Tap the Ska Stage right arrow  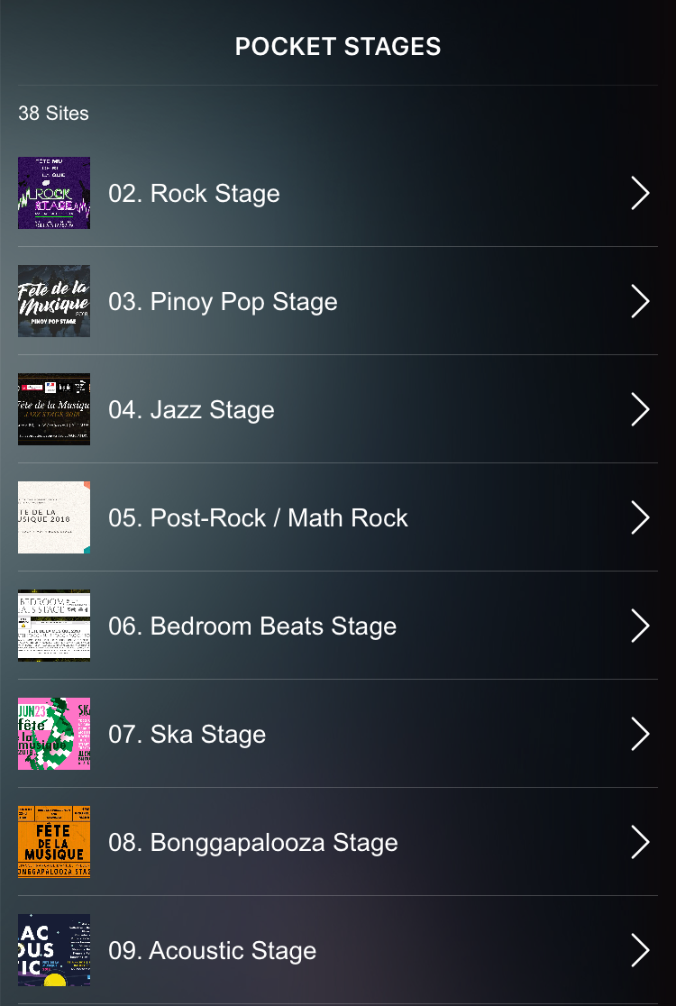click(x=640, y=734)
